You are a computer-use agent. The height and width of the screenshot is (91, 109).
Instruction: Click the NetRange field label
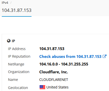pos(16,64)
